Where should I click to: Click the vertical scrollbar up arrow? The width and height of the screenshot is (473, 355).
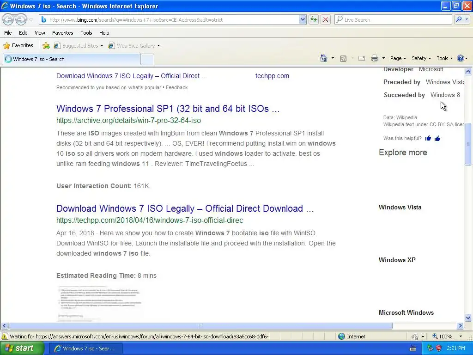pyautogui.click(x=468, y=72)
